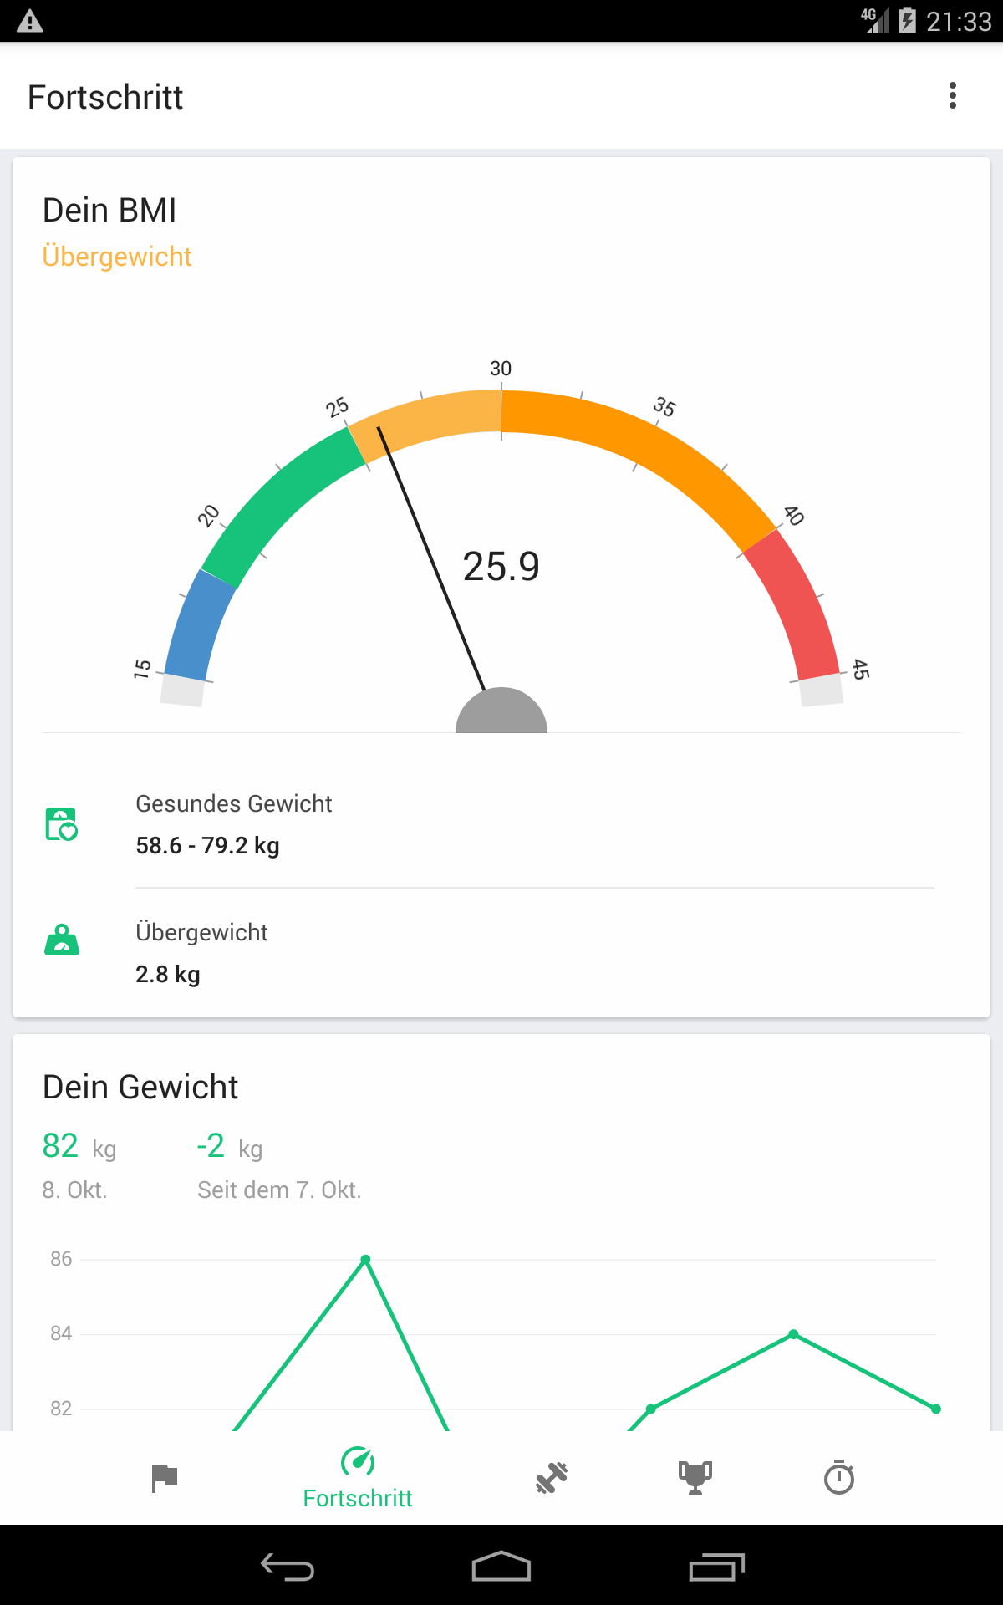Click the gauge scale label '20'
Image resolution: width=1003 pixels, height=1605 pixels.
click(208, 516)
